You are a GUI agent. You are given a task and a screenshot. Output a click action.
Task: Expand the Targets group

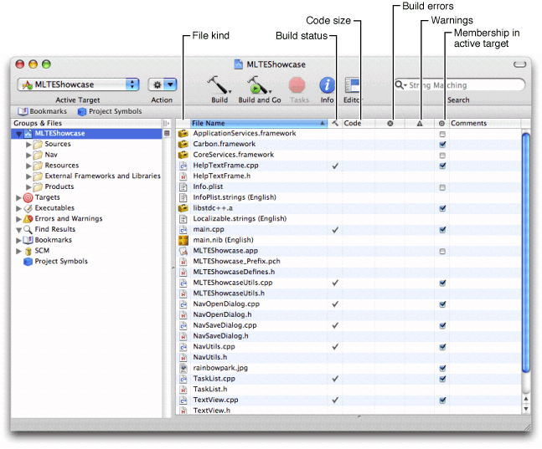click(x=19, y=197)
